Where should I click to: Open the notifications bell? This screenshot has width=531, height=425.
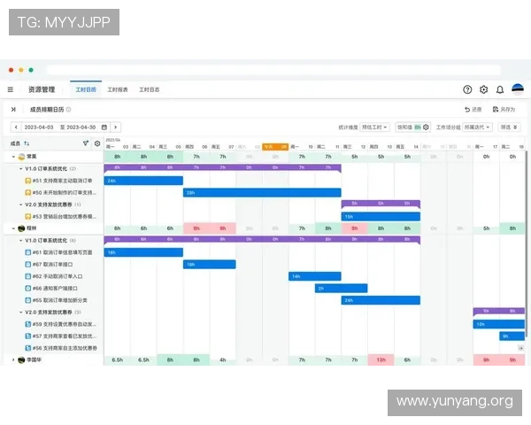pyautogui.click(x=500, y=89)
